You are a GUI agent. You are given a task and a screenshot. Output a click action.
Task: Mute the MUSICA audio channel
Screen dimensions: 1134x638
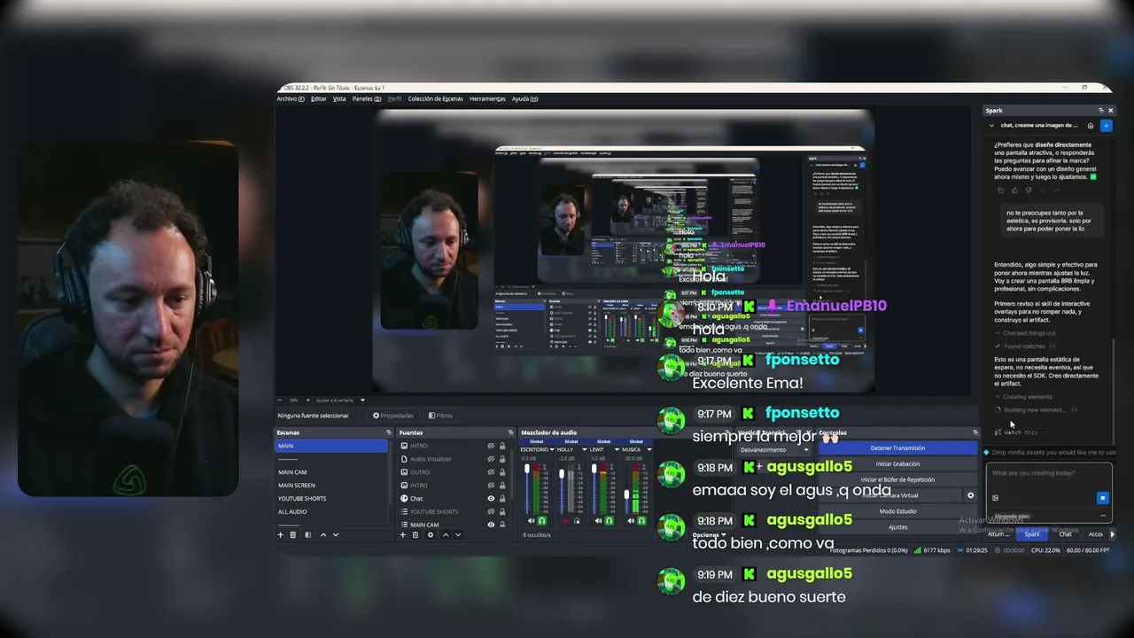pyautogui.click(x=632, y=521)
